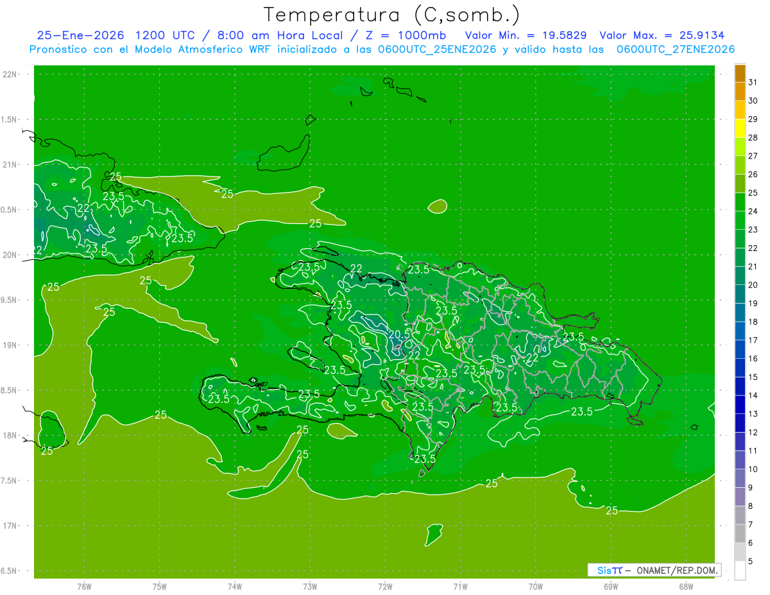Click the 76W longitude axis label
The height and width of the screenshot is (595, 770).
(84, 587)
